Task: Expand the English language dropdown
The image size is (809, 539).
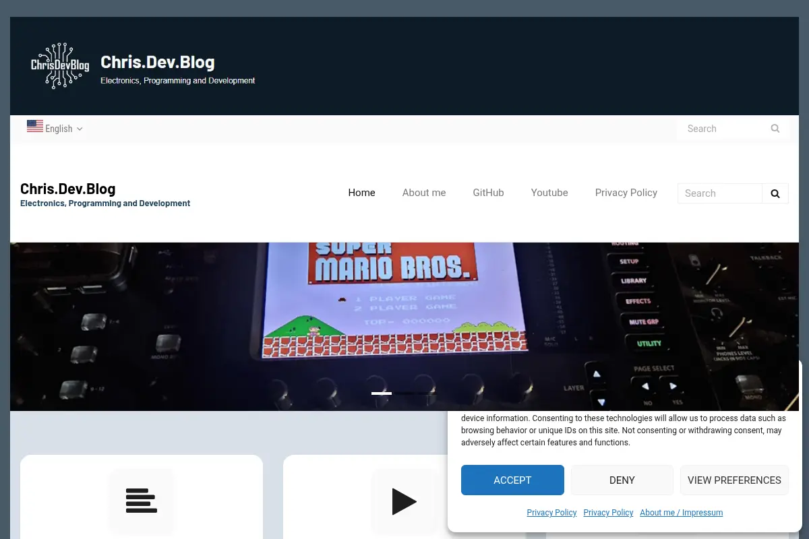Action: click(64, 129)
